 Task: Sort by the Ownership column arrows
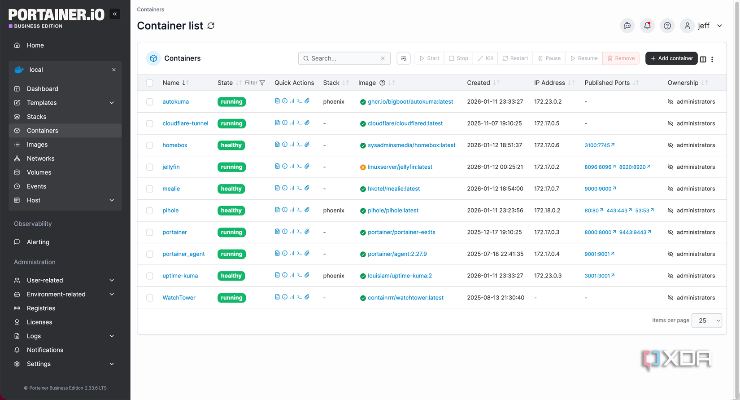click(705, 83)
